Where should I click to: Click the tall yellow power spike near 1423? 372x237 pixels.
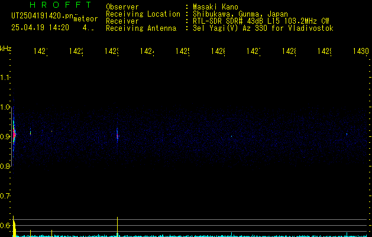tap(117, 226)
